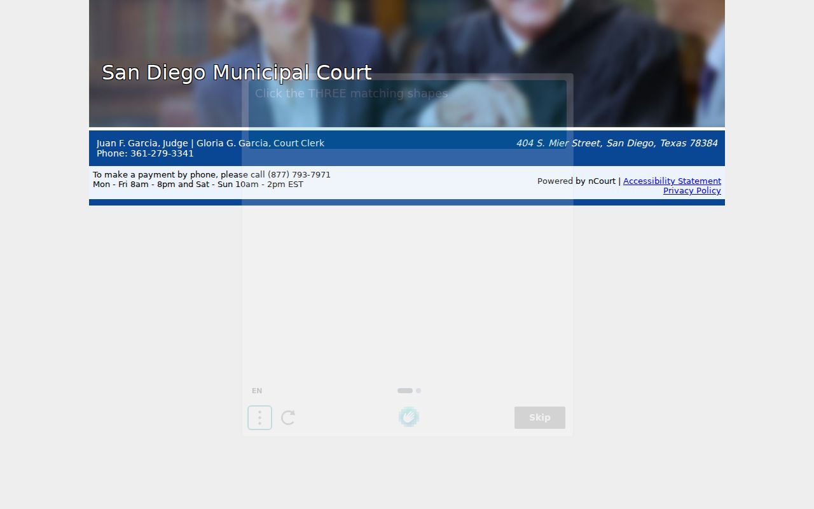Open the Accessibility Statement link
This screenshot has height=509, width=814.
(x=672, y=181)
